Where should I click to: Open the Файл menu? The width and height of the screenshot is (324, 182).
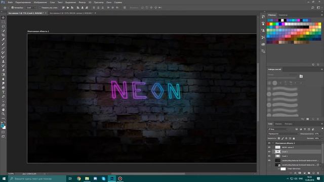pyautogui.click(x=10, y=2)
